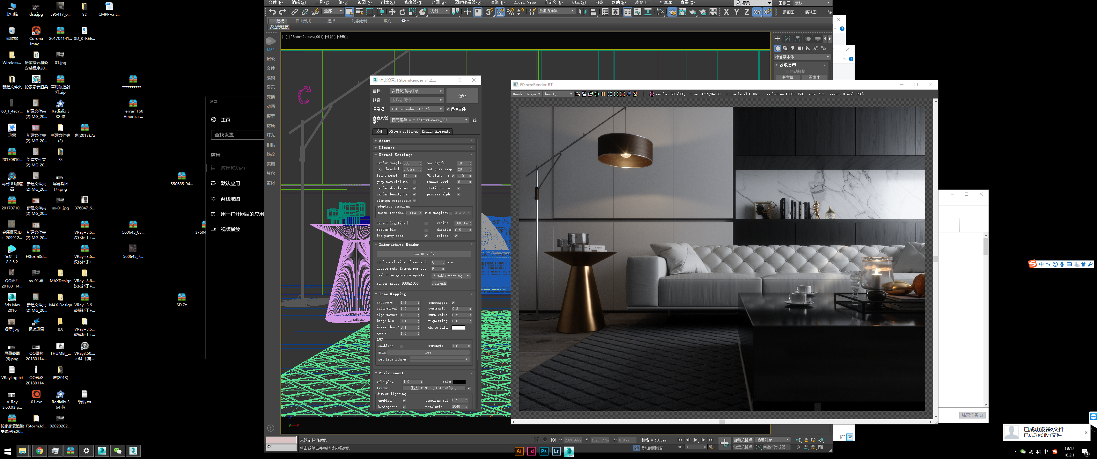Open File Explorer from the taskbar

pos(23,450)
